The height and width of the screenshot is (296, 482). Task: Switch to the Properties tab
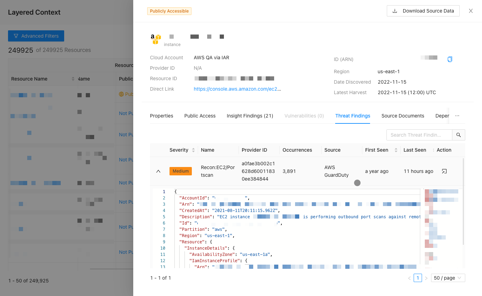[x=161, y=116]
